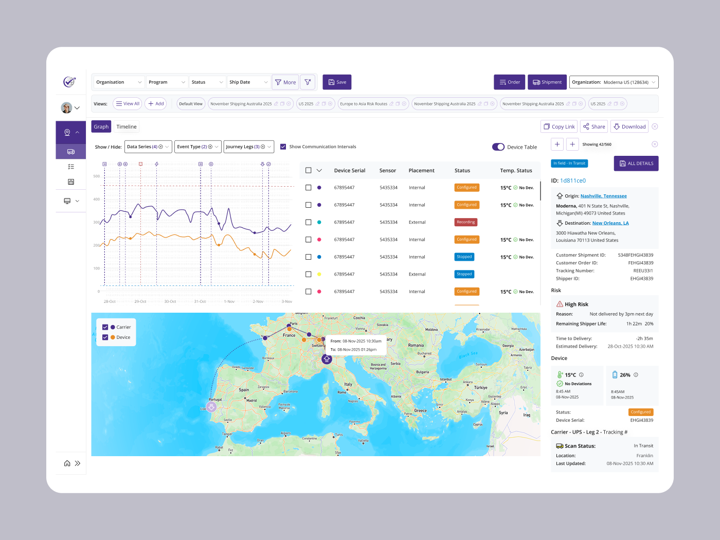Image resolution: width=720 pixels, height=540 pixels.
Task: Expand sidebar with double chevron icon
Action: point(78,463)
